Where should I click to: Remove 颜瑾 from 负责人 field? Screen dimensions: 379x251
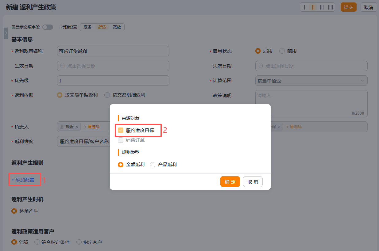[77, 127]
